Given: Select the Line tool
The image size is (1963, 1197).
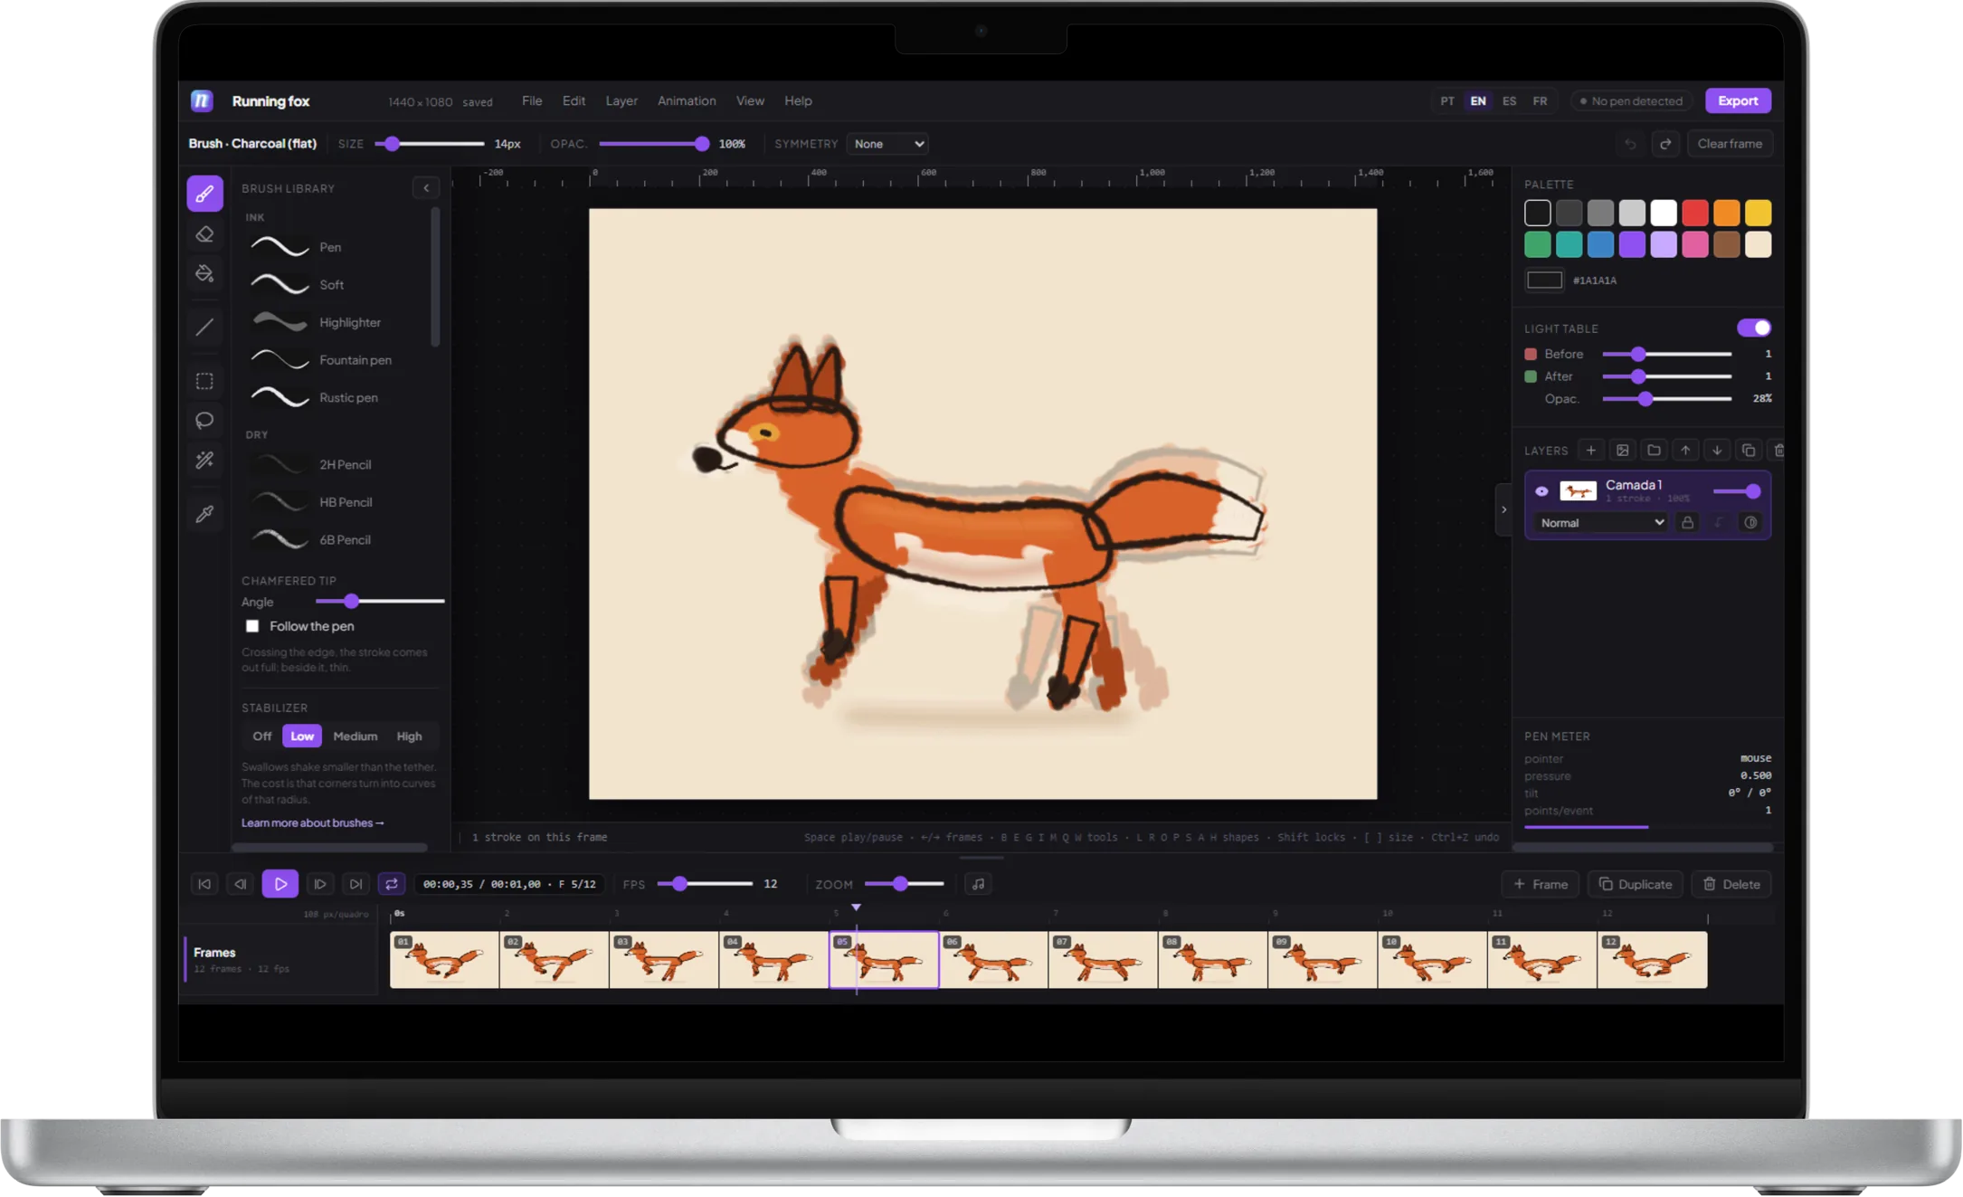Looking at the screenshot, I should point(205,327).
